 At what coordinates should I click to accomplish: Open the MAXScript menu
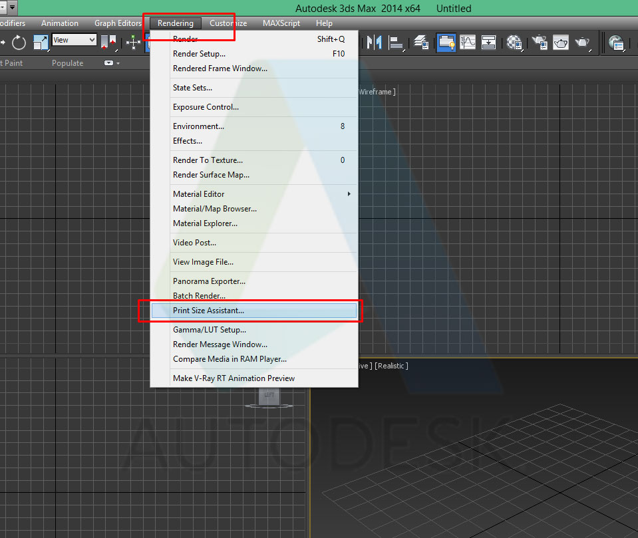(x=281, y=23)
